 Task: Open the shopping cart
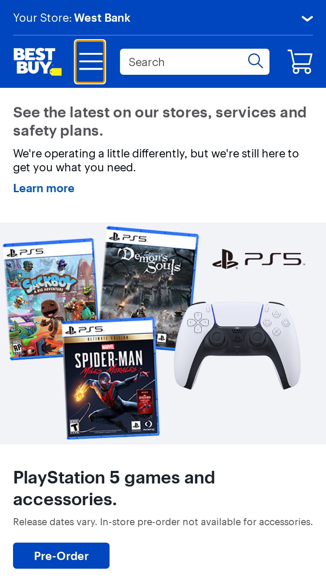[300, 62]
